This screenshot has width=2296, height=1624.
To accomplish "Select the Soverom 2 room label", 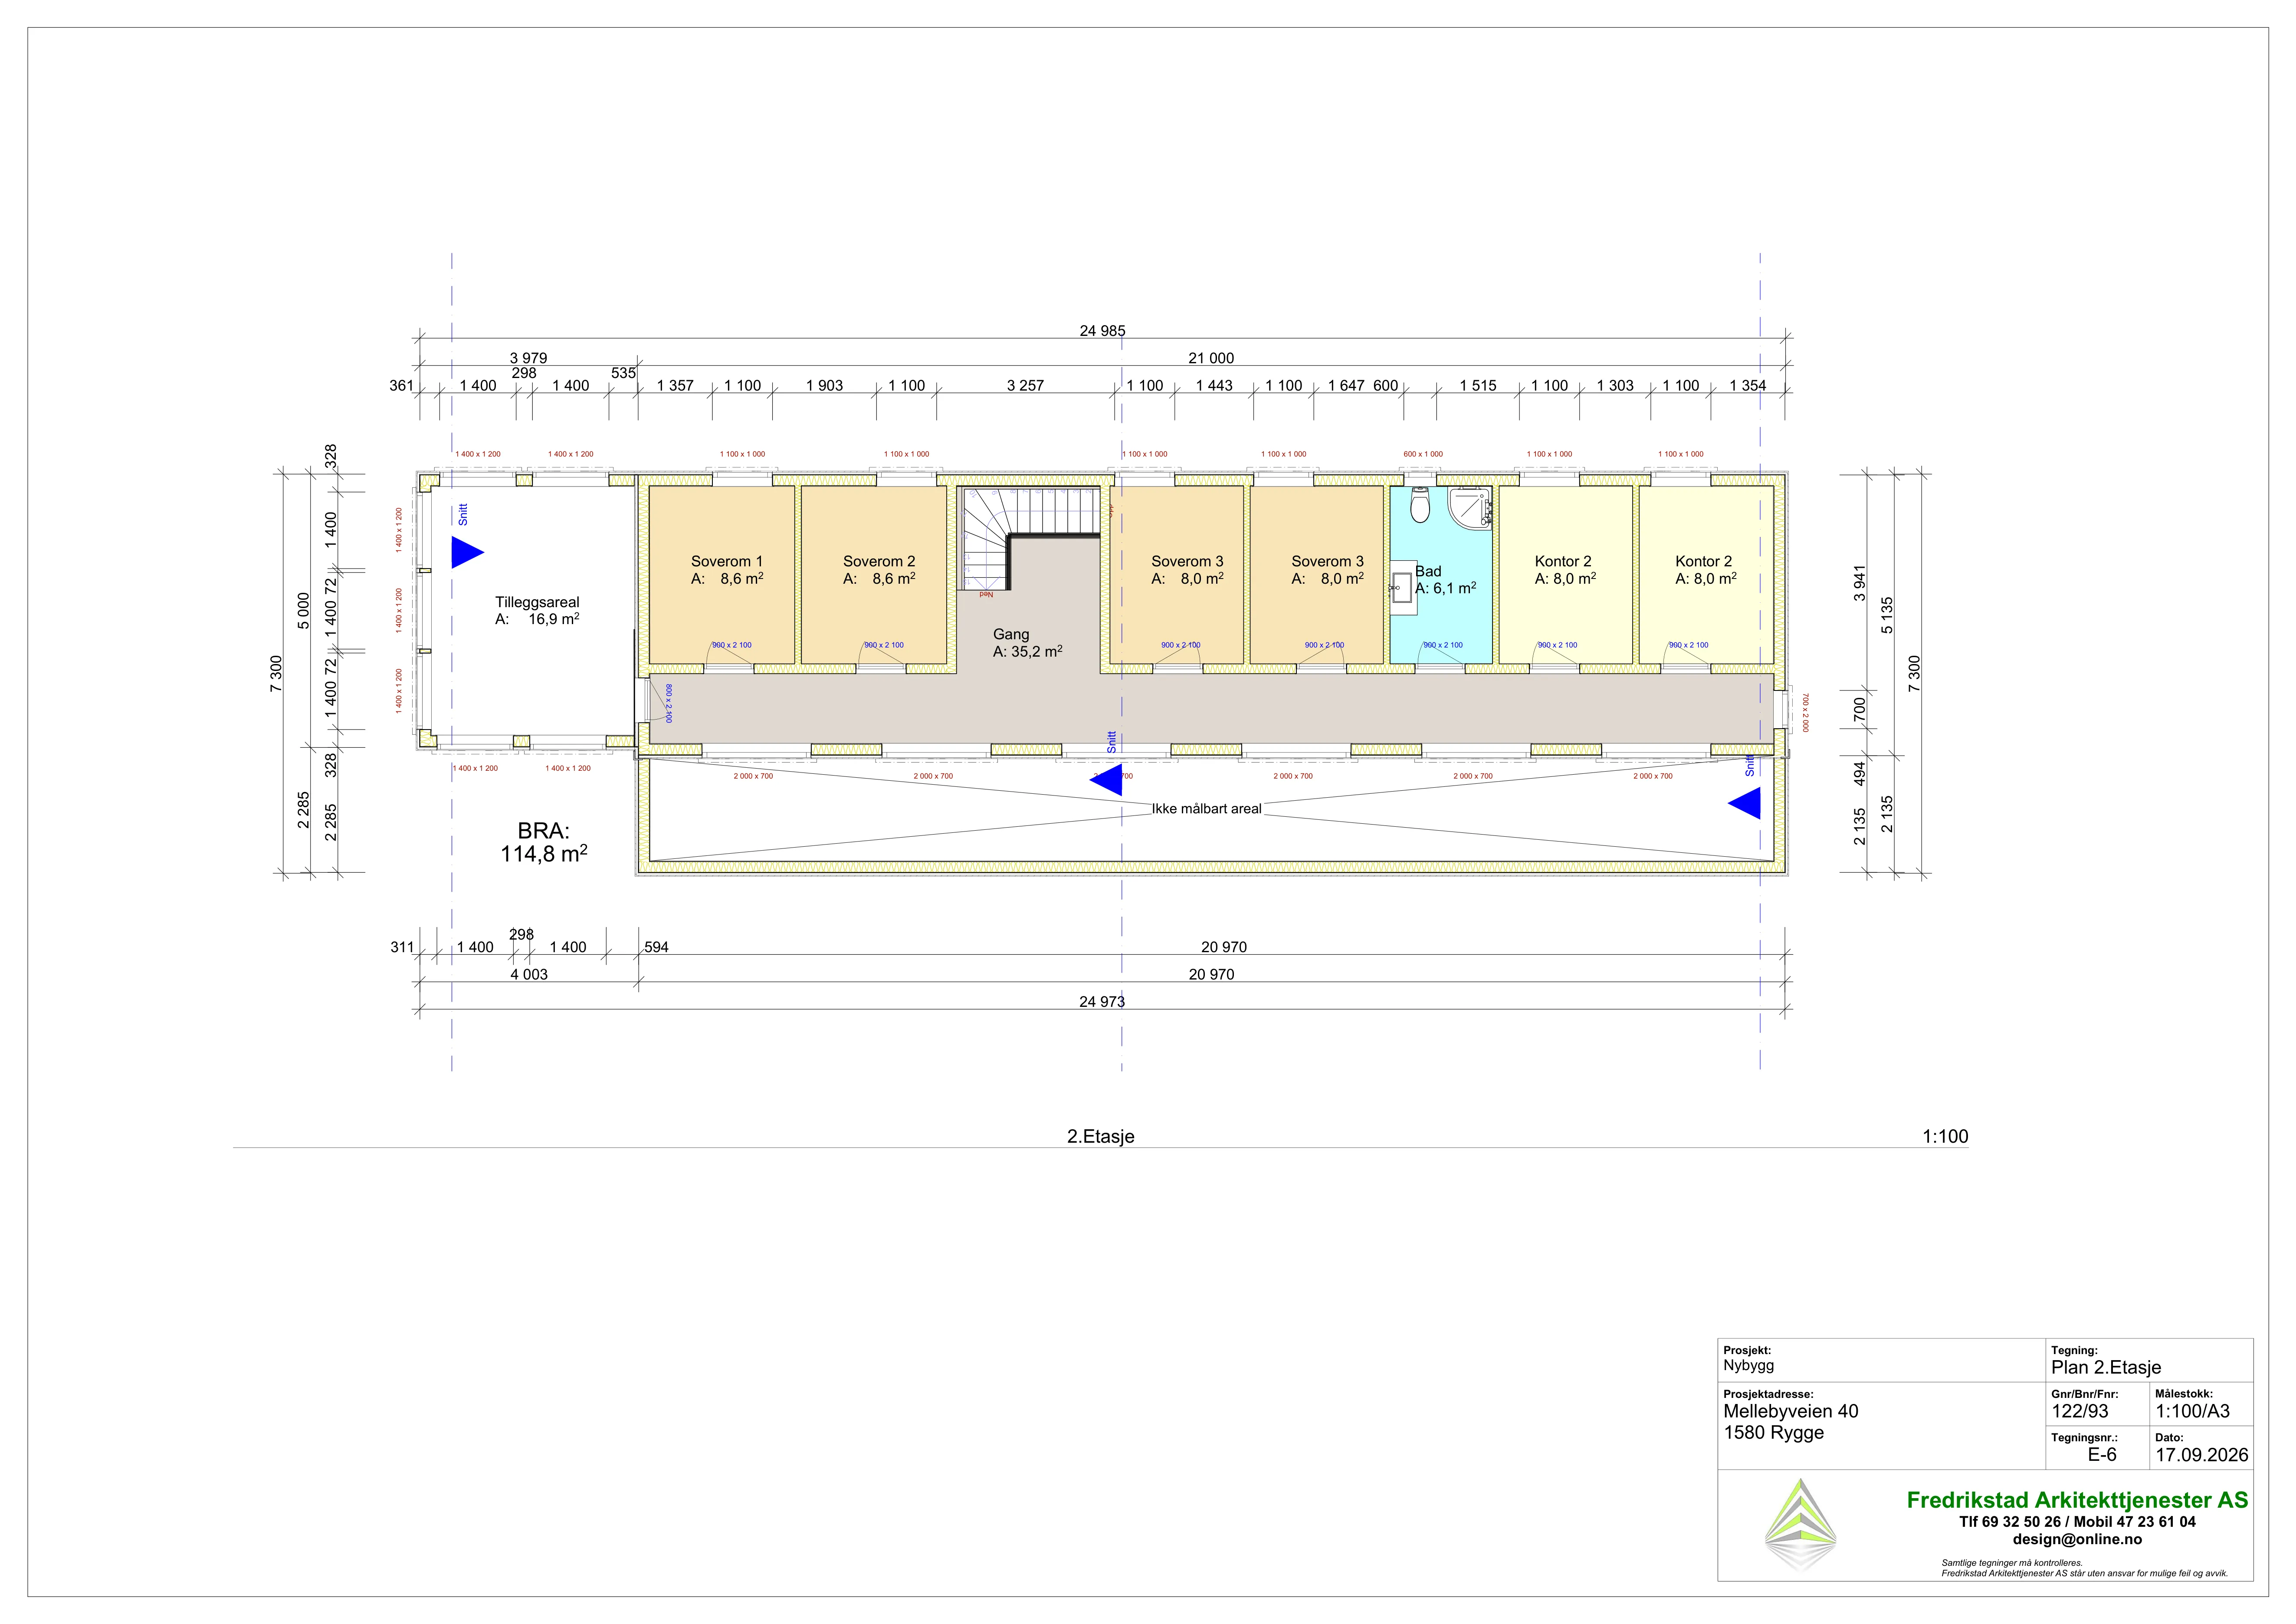I will coord(879,561).
